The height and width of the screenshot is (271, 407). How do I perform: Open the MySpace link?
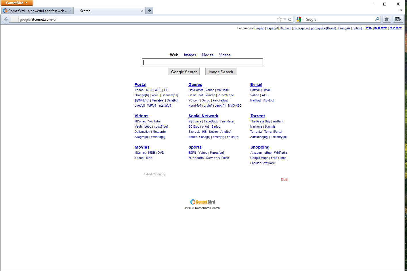click(x=195, y=121)
